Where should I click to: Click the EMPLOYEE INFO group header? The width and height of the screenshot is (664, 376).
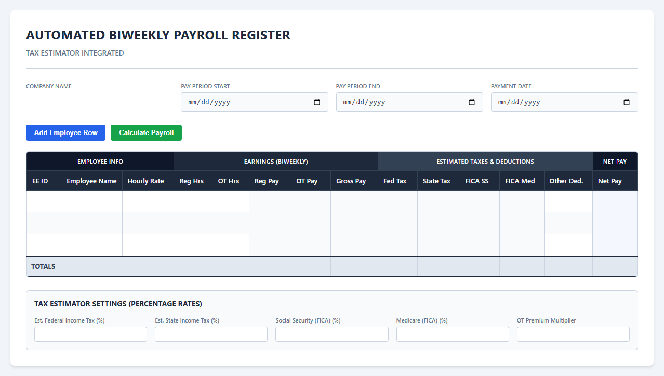point(100,162)
